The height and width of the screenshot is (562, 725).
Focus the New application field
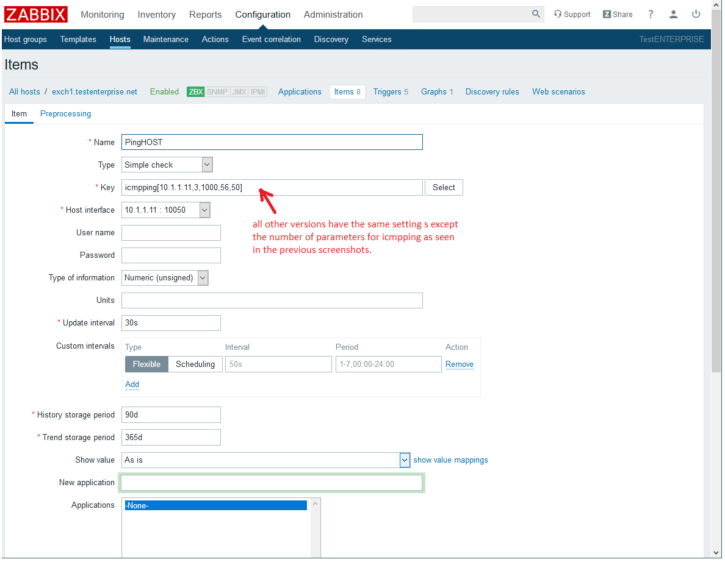click(x=272, y=483)
